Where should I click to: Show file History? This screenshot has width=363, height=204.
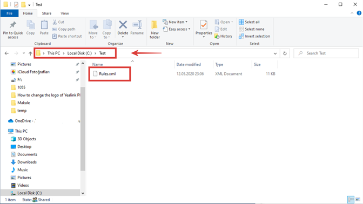(x=224, y=36)
